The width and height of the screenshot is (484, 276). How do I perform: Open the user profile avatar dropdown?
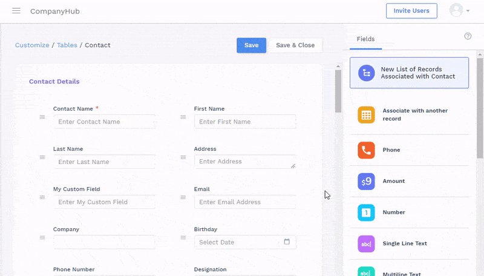click(x=459, y=10)
